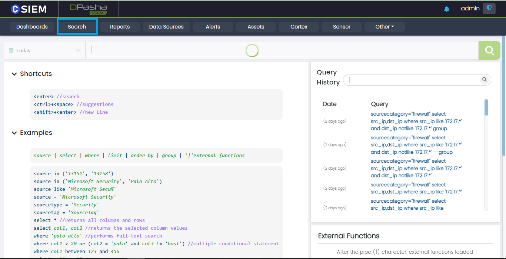Open the Today time range dropdown

(x=44, y=50)
